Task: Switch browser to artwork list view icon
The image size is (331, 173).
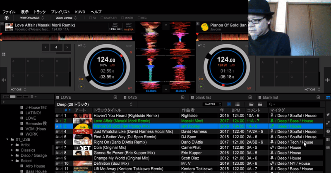Action: 229,104
